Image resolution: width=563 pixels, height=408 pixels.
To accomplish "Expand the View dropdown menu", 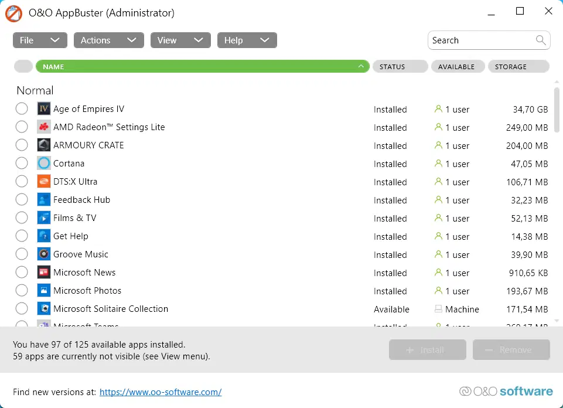I will point(180,40).
